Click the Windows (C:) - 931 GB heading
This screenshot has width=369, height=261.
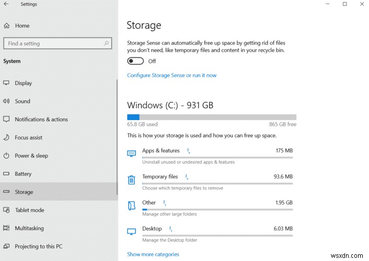[170, 105]
